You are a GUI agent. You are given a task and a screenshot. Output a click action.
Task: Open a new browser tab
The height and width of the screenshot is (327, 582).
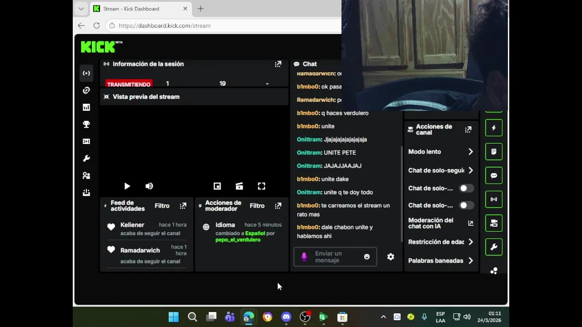[201, 9]
